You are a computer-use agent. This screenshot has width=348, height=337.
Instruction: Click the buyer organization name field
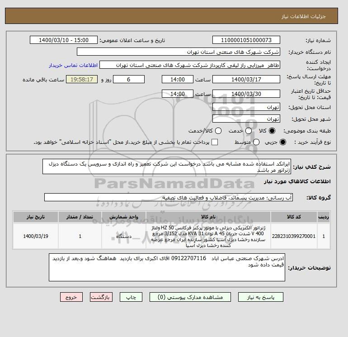[179, 52]
